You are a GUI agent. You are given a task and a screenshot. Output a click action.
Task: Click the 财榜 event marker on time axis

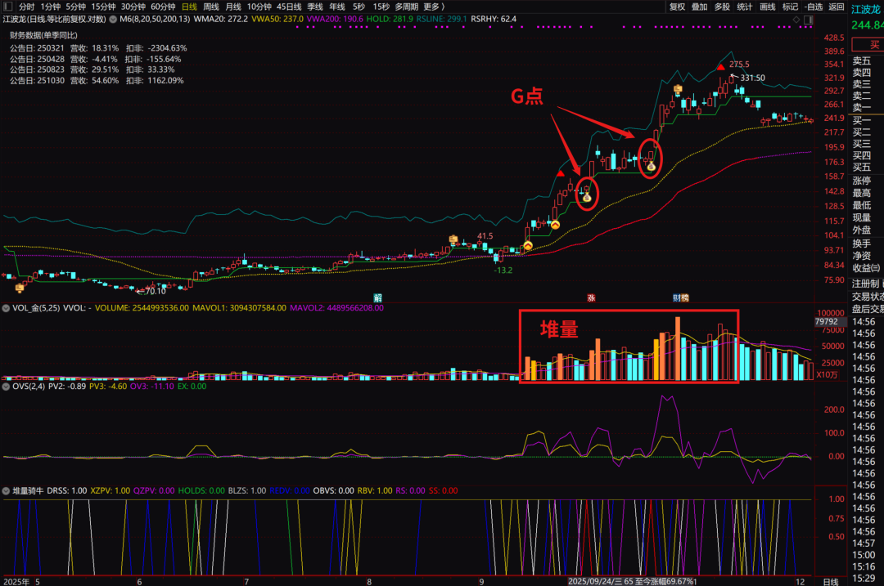(680, 297)
